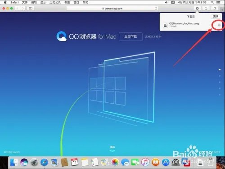The width and height of the screenshot is (225, 169).
Task: Click the QQ浏览器 cloud logo
Action: [x=62, y=36]
